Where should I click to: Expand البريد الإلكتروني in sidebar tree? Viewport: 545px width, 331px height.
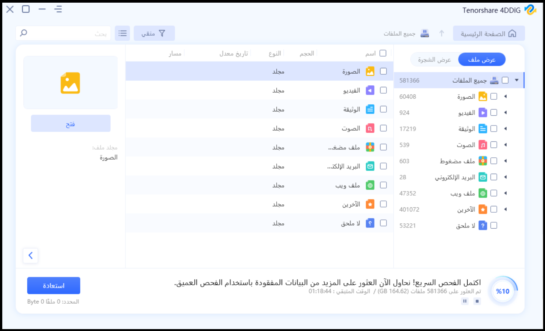506,177
